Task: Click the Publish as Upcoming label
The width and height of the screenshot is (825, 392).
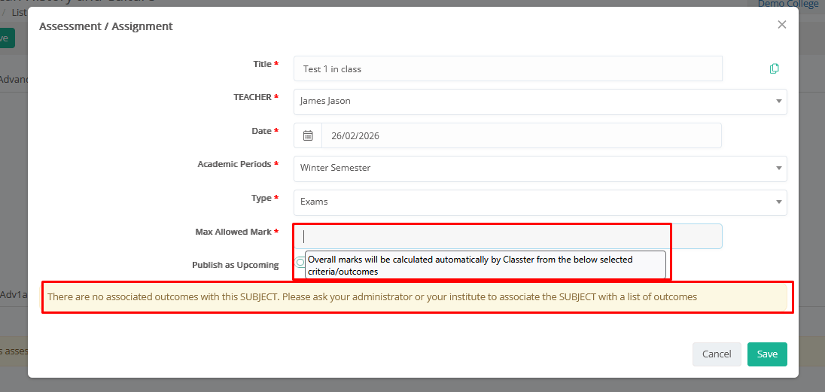Action: tap(235, 265)
